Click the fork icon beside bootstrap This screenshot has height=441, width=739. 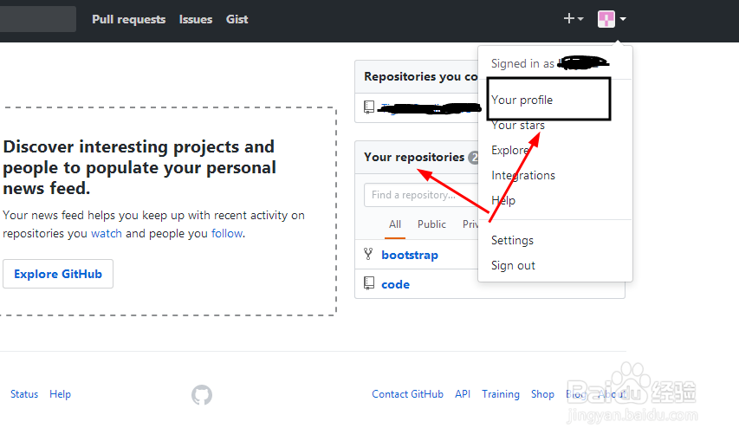click(368, 255)
